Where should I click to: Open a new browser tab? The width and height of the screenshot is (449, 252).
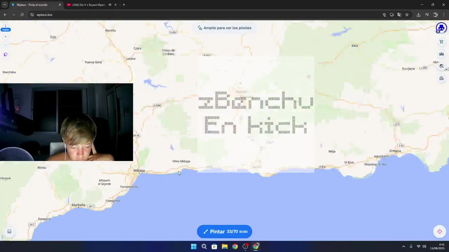(124, 5)
